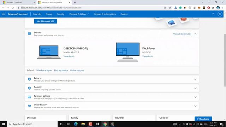The image size is (226, 127).
Task: Open Payment & billing dropdown menu
Action: click(79, 14)
